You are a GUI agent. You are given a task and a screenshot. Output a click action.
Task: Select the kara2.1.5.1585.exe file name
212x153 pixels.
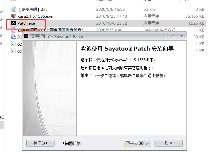click(35, 16)
